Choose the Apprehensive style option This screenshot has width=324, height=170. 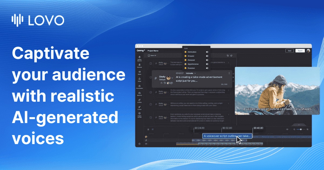(193, 64)
